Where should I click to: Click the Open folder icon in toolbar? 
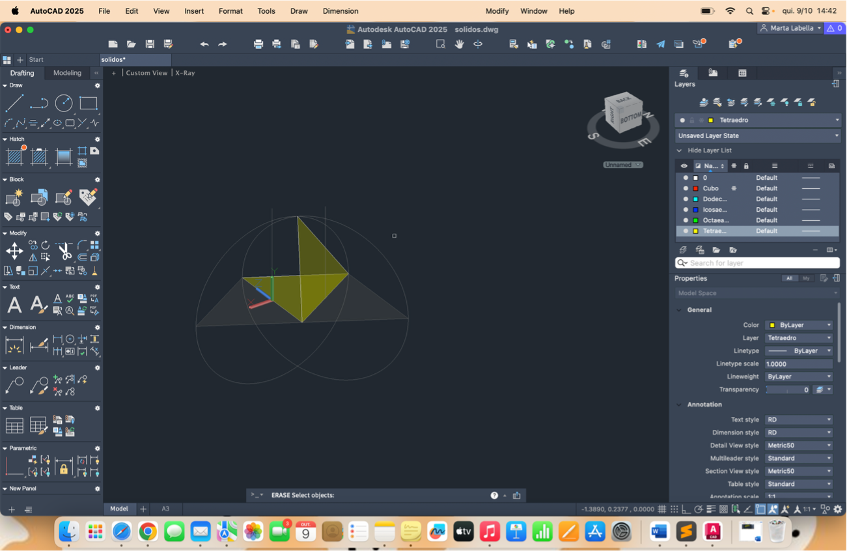coord(132,44)
